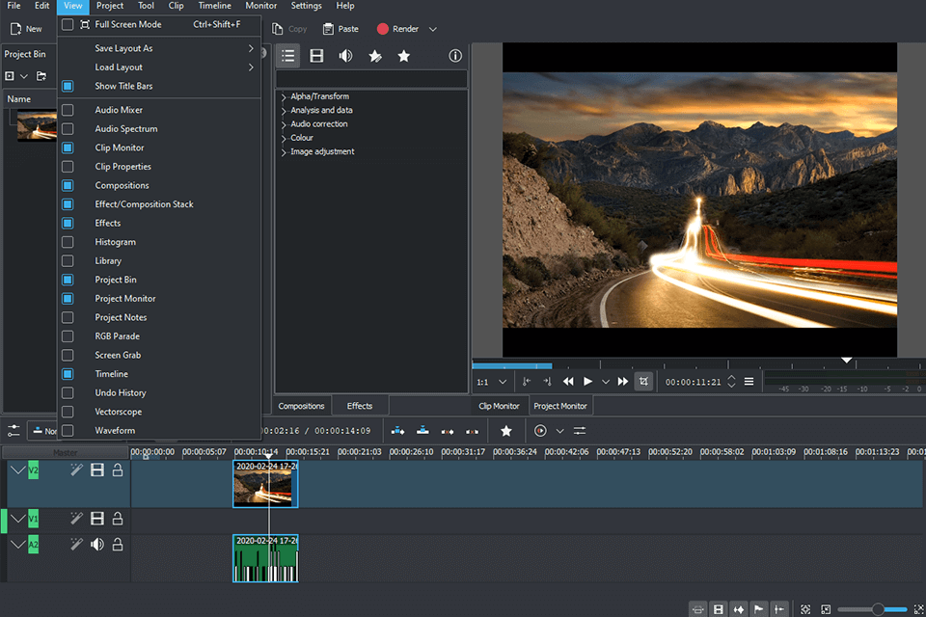Expand the Alpha/Transform effects category
This screenshot has height=617, width=926.
[x=284, y=97]
